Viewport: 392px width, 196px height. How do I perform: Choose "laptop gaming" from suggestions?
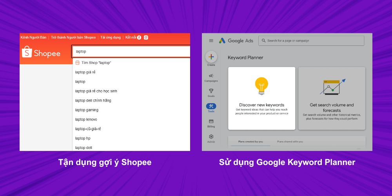pos(87,110)
